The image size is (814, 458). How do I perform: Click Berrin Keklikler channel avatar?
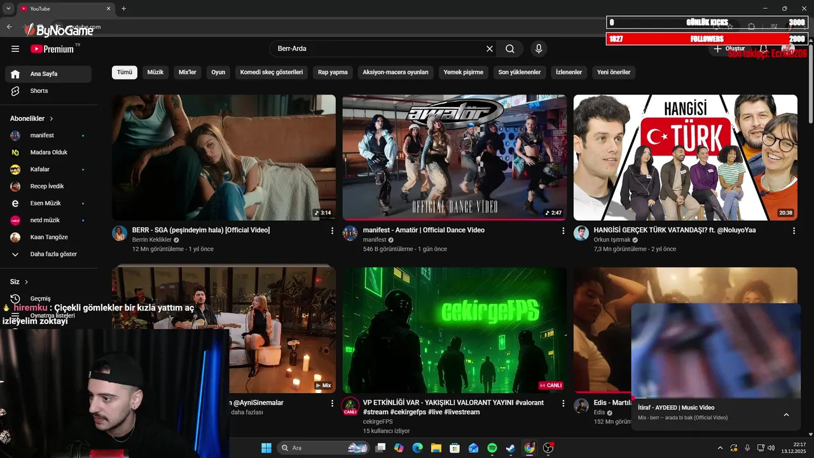120,233
